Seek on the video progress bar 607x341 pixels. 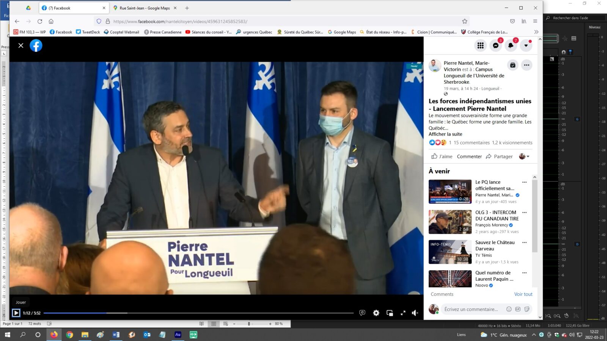pyautogui.click(x=198, y=313)
